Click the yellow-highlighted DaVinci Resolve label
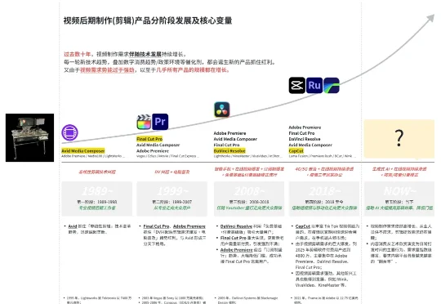 click(229, 151)
